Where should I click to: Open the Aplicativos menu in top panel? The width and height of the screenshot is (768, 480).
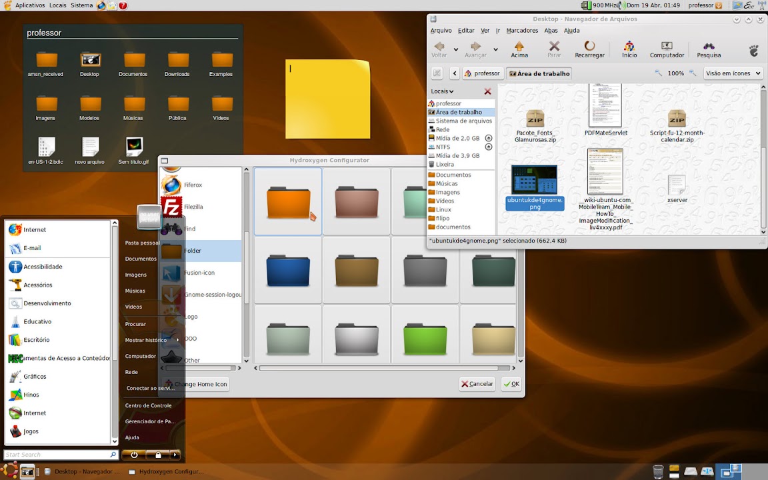point(30,5)
